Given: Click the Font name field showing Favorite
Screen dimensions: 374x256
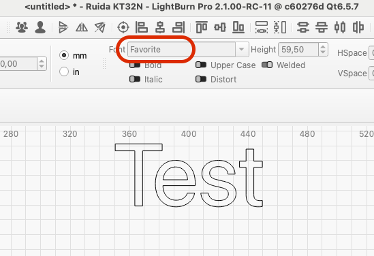Looking at the screenshot, I should click(181, 49).
